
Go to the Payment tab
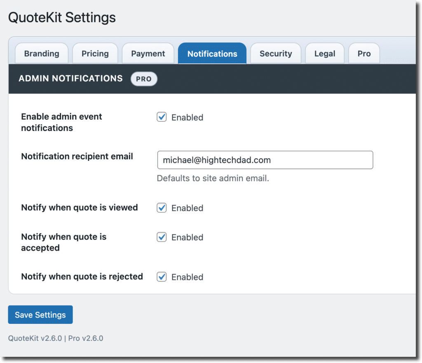tap(148, 54)
